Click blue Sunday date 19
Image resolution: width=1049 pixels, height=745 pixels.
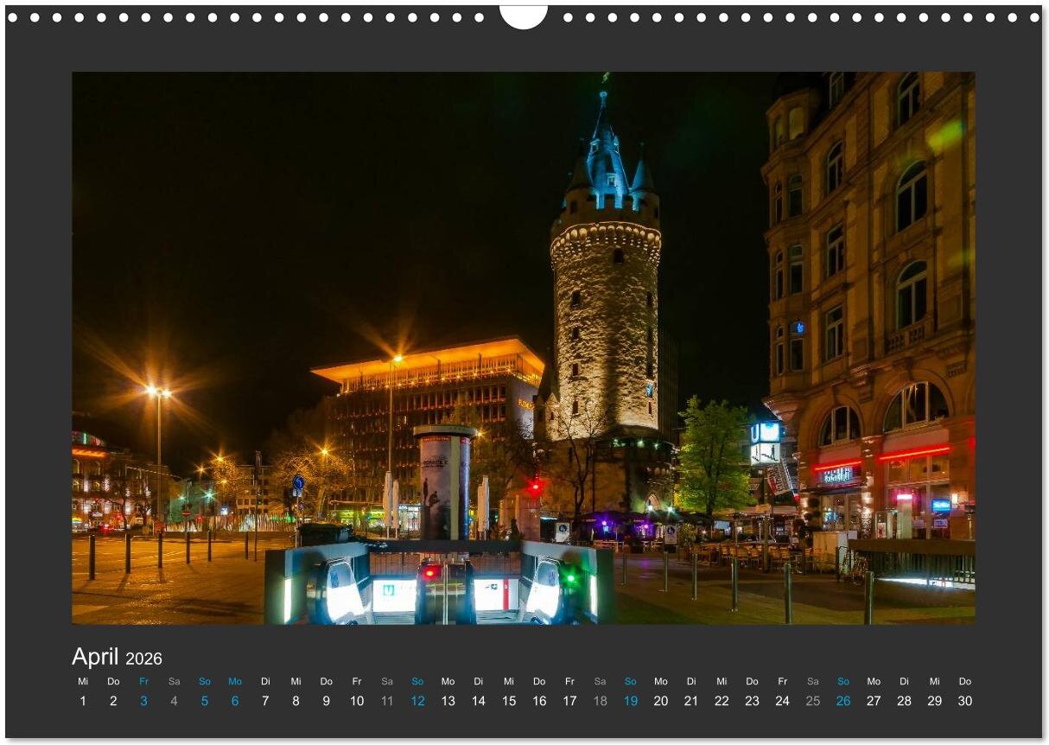point(631,701)
